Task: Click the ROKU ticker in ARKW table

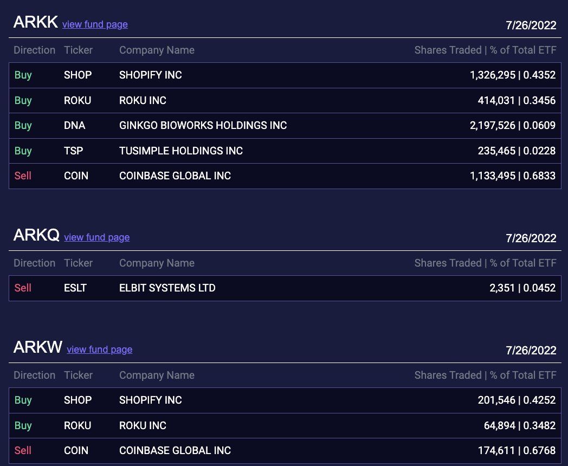Action: 78,425
